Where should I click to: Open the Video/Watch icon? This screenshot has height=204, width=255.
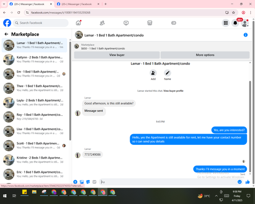(126, 23)
